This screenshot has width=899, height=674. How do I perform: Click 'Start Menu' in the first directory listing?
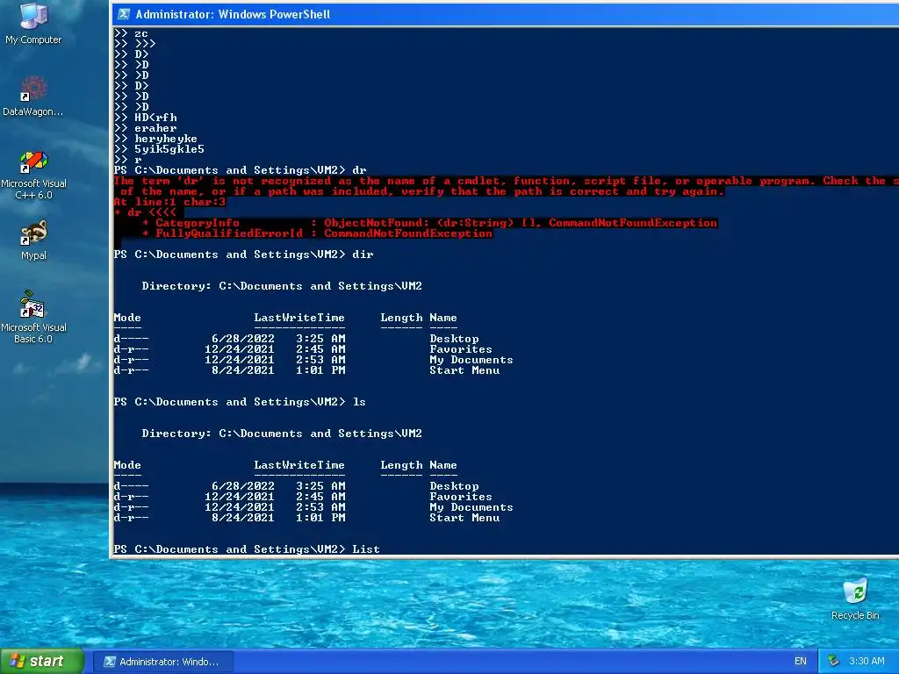click(464, 370)
